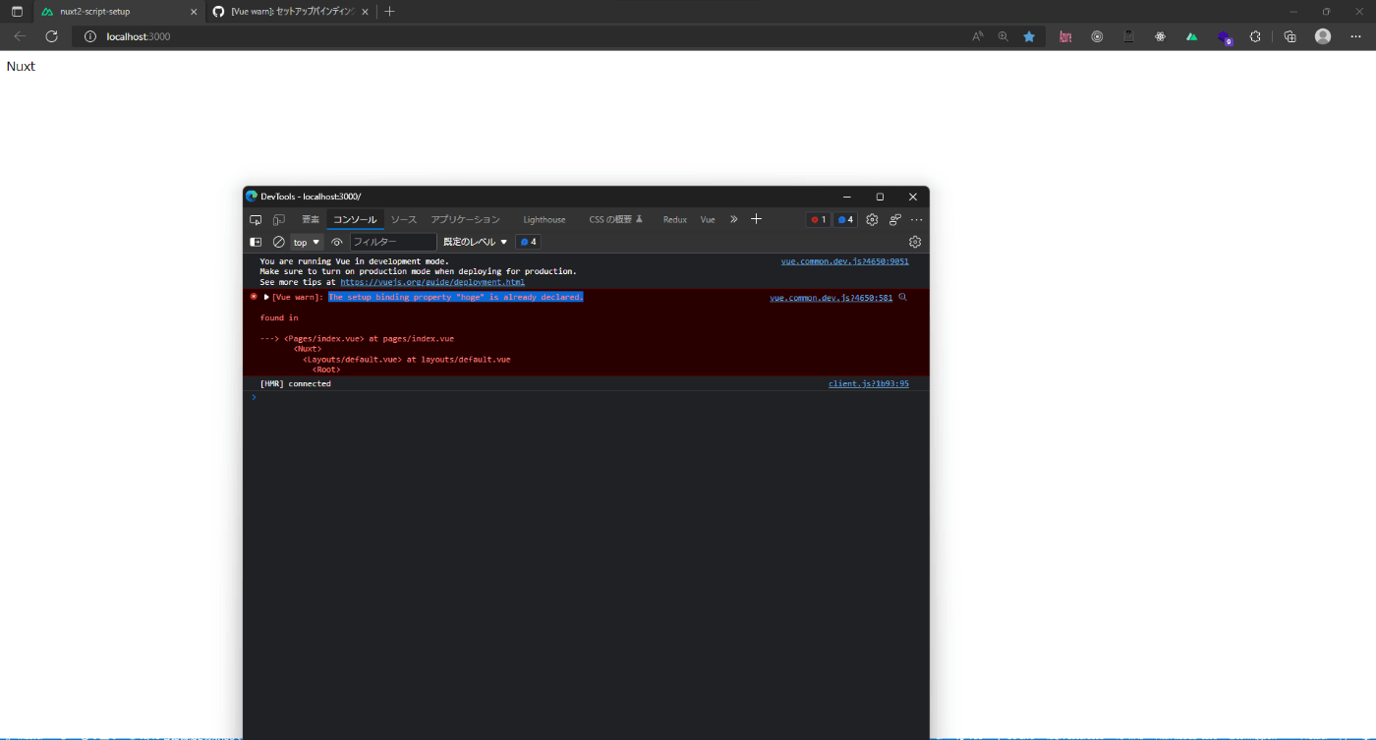Switch to the ソース tab
This screenshot has width=1376, height=740.
[403, 219]
